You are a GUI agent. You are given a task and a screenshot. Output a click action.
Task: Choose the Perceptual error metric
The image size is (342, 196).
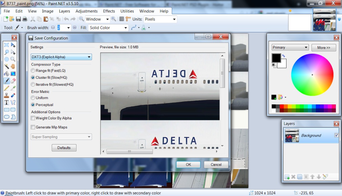click(42, 105)
